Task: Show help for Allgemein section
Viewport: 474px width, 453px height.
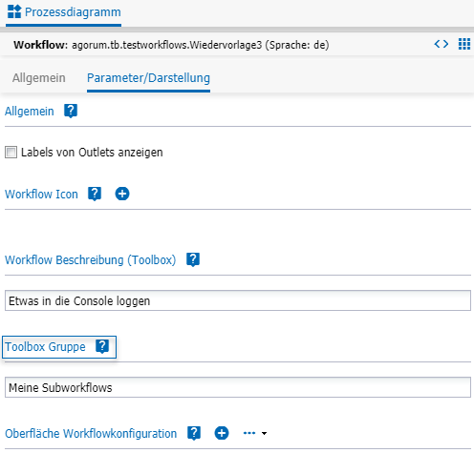Action: pyautogui.click(x=71, y=111)
